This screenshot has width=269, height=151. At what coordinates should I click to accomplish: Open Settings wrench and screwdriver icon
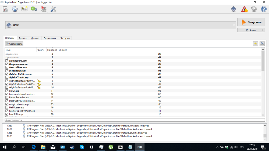click(x=53, y=9)
